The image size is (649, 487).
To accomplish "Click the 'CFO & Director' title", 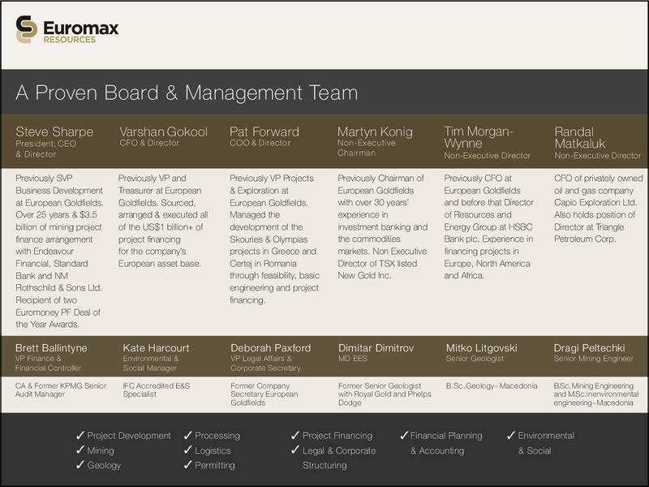I will tap(149, 144).
